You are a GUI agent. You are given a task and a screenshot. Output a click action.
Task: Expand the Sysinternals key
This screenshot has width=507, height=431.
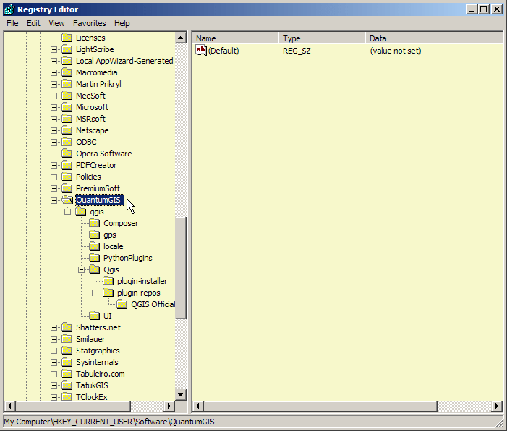[54, 362]
